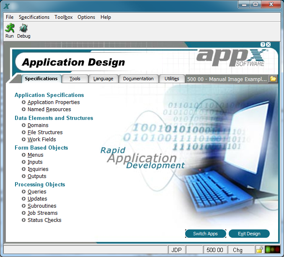Open the Updates link
This screenshot has height=257, width=284.
pyautogui.click(x=37, y=199)
